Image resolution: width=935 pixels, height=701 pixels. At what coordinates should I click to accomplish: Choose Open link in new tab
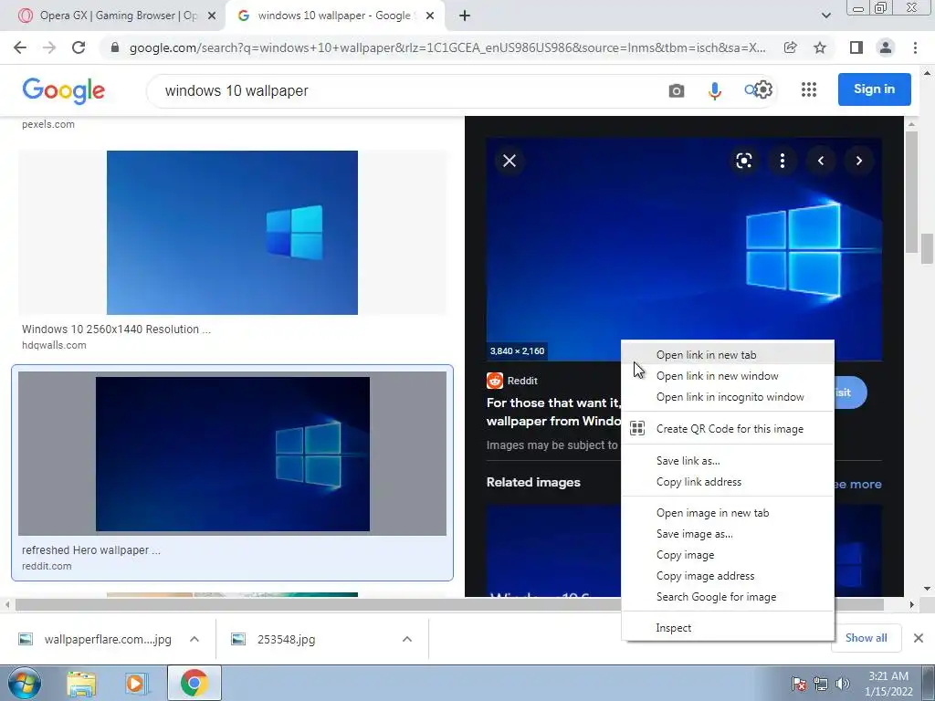tap(728, 355)
